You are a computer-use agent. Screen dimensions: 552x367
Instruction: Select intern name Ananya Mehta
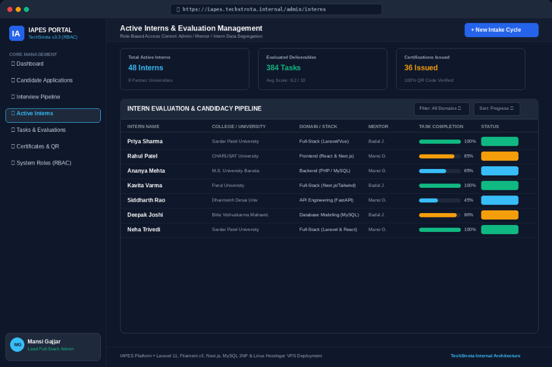[146, 171]
